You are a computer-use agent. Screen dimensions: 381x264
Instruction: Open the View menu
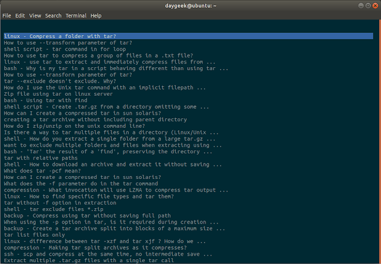coord(35,15)
